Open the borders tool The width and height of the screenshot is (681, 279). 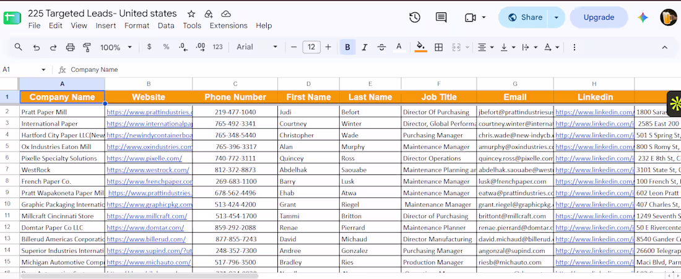(439, 47)
